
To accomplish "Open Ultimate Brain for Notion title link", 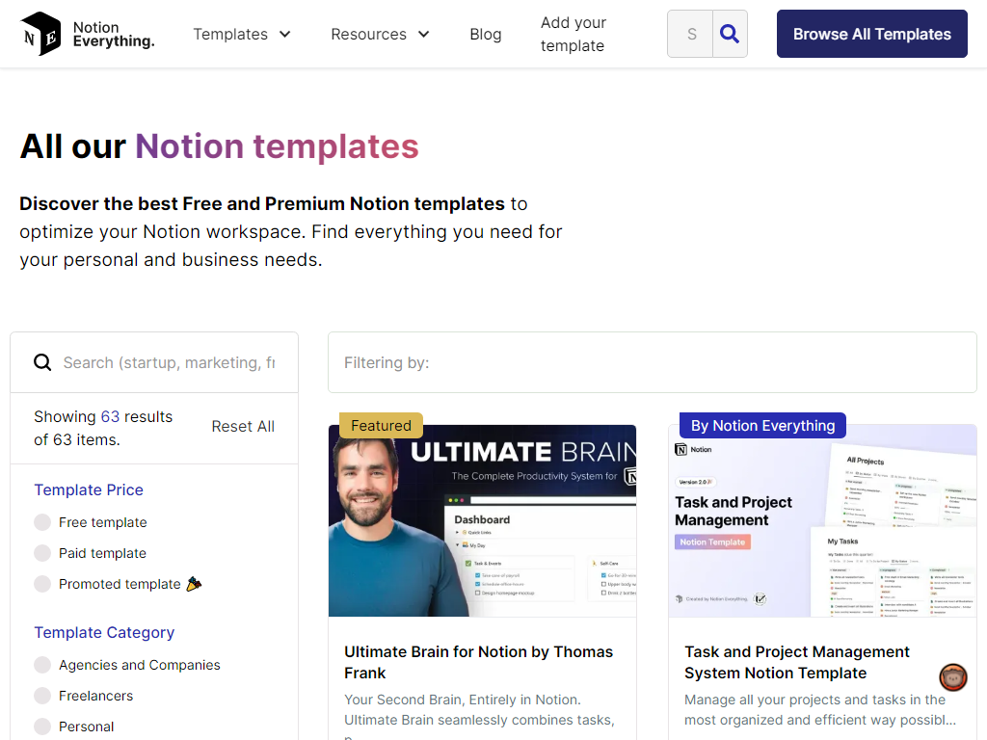I will (478, 663).
